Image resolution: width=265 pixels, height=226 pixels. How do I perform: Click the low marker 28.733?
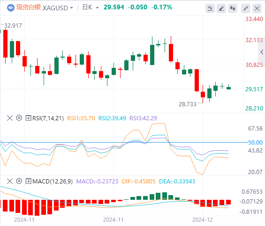pyautogui.click(x=188, y=104)
